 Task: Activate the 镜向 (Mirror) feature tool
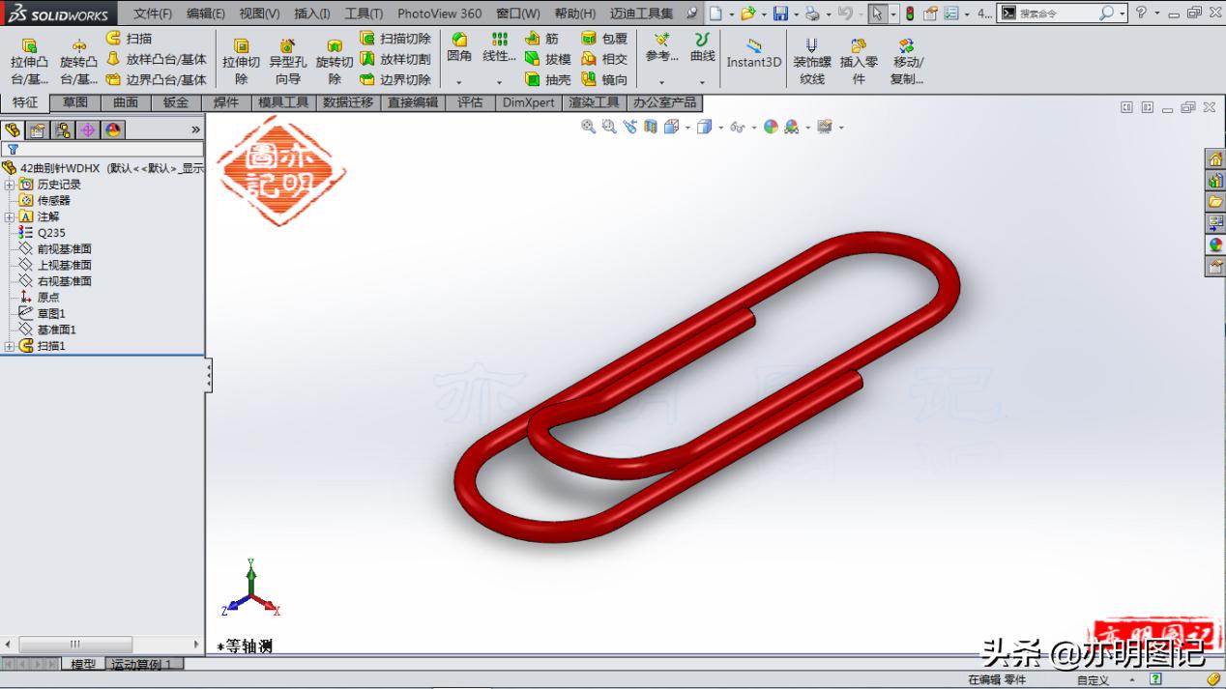pos(613,77)
